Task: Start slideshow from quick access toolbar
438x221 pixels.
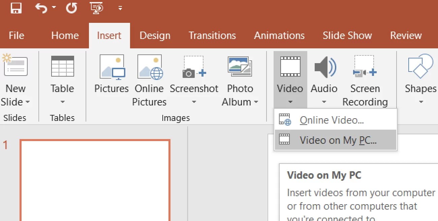Action: point(96,8)
